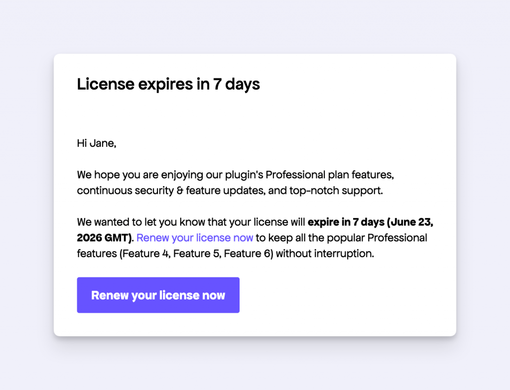The height and width of the screenshot is (390, 510).
Task: Select the June 23 2026 date text
Action: point(408,222)
